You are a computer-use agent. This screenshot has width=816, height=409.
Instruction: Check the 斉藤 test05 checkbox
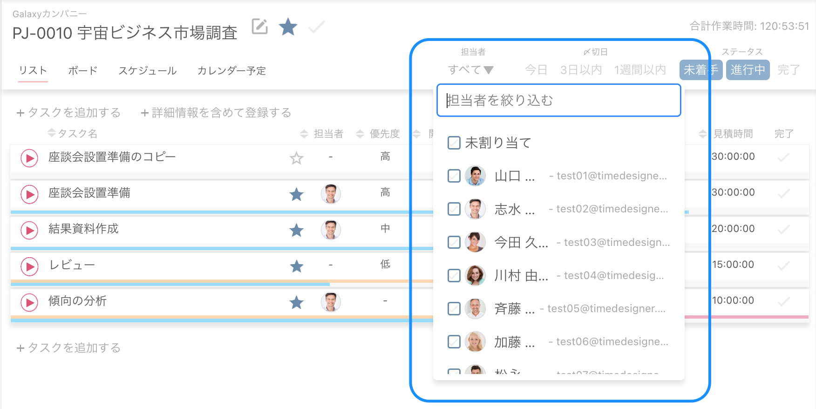click(x=454, y=308)
